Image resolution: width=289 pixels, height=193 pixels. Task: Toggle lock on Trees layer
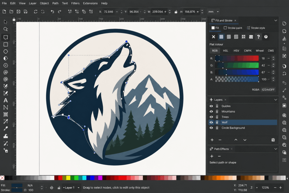tap(217, 117)
